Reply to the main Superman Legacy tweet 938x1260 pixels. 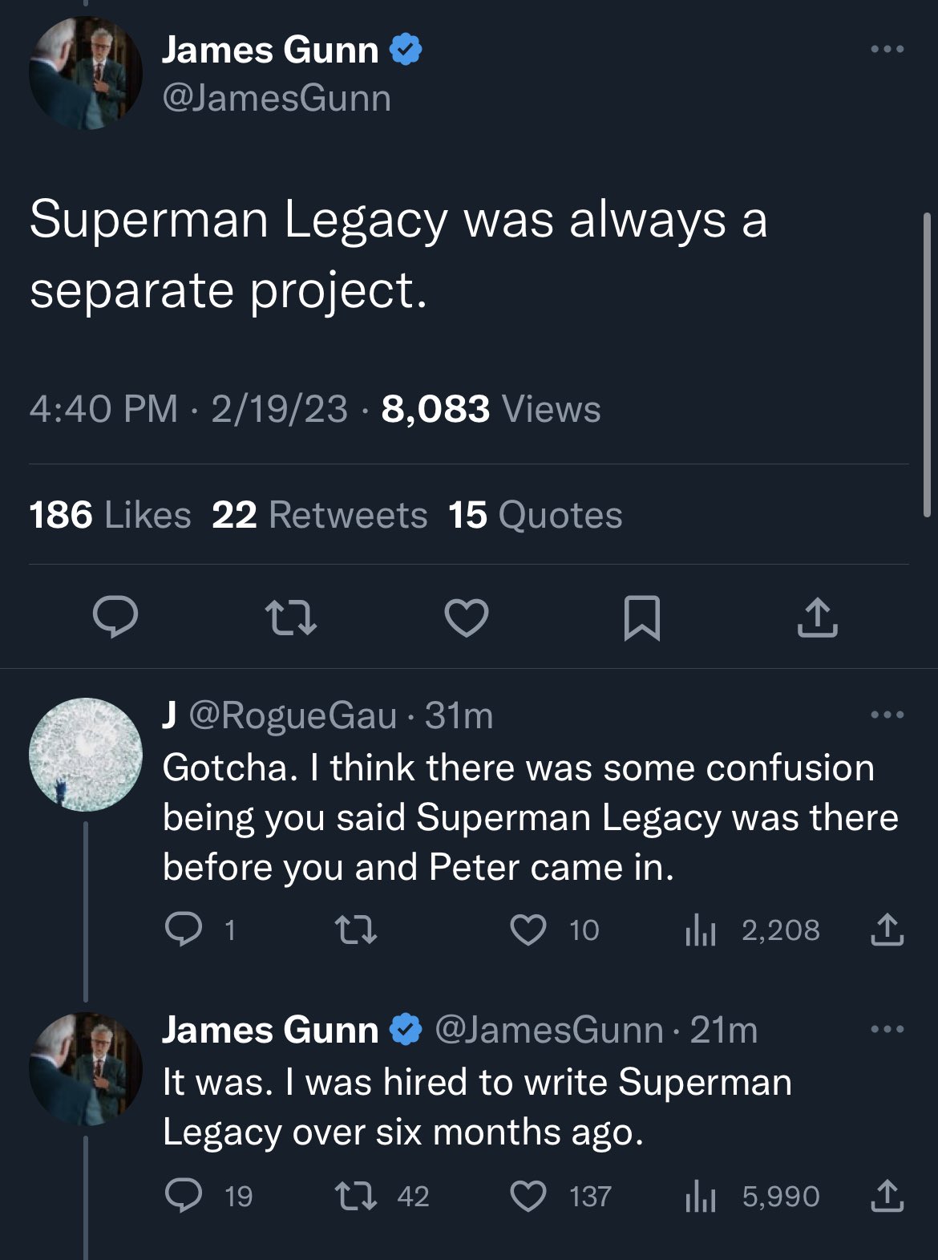(x=115, y=617)
